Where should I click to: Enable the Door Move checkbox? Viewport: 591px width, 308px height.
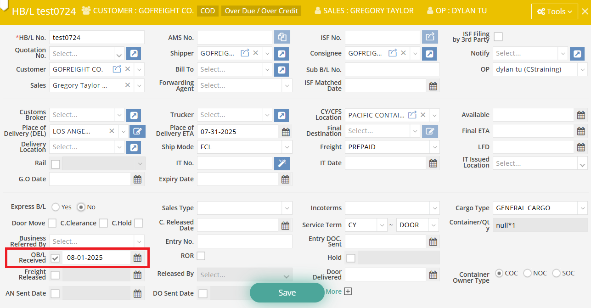coord(52,223)
